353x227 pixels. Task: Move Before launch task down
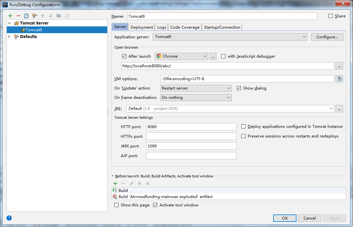point(148,184)
